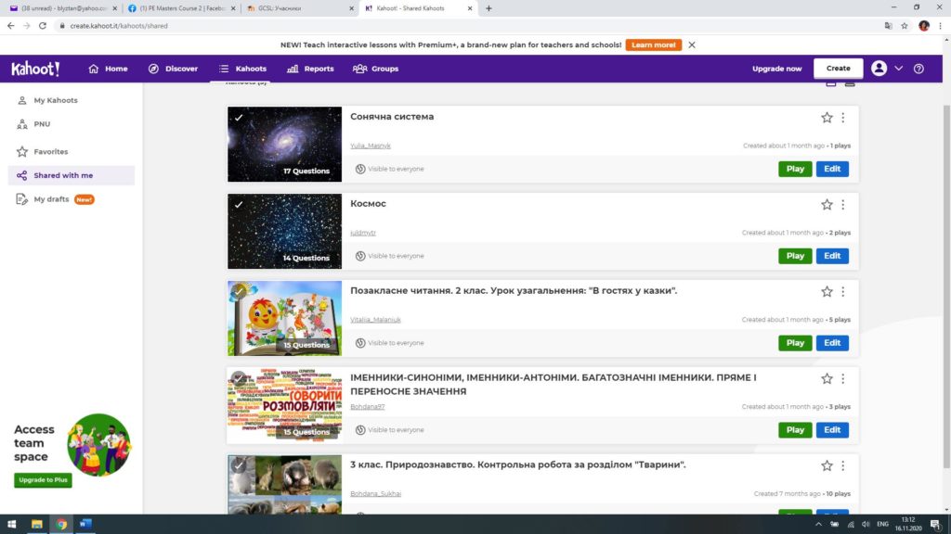Open author link Vitaliia_Malaniuk
Screen dimensions: 951x534
[x=375, y=320]
